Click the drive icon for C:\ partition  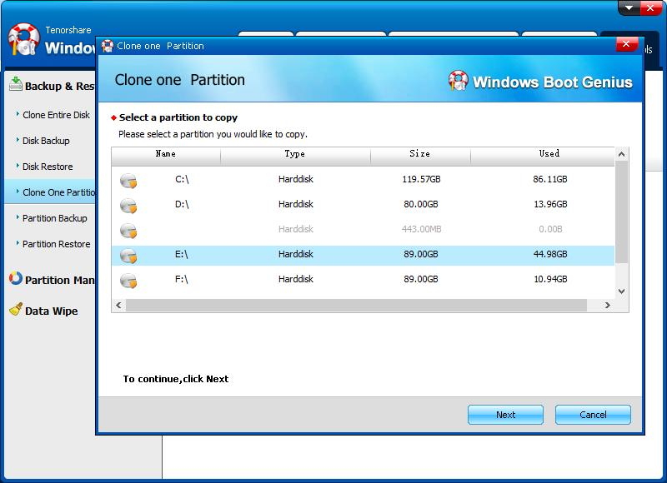click(x=128, y=181)
